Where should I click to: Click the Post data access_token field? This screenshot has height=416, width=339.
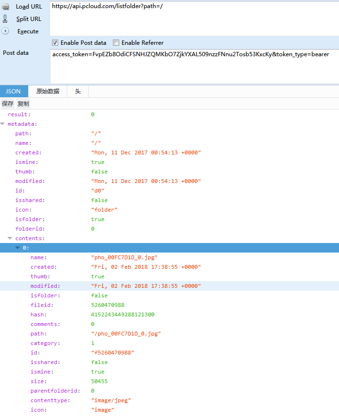tap(191, 54)
